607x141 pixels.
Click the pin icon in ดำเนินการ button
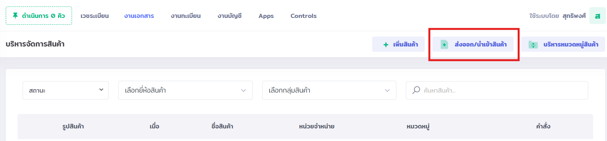(x=15, y=16)
